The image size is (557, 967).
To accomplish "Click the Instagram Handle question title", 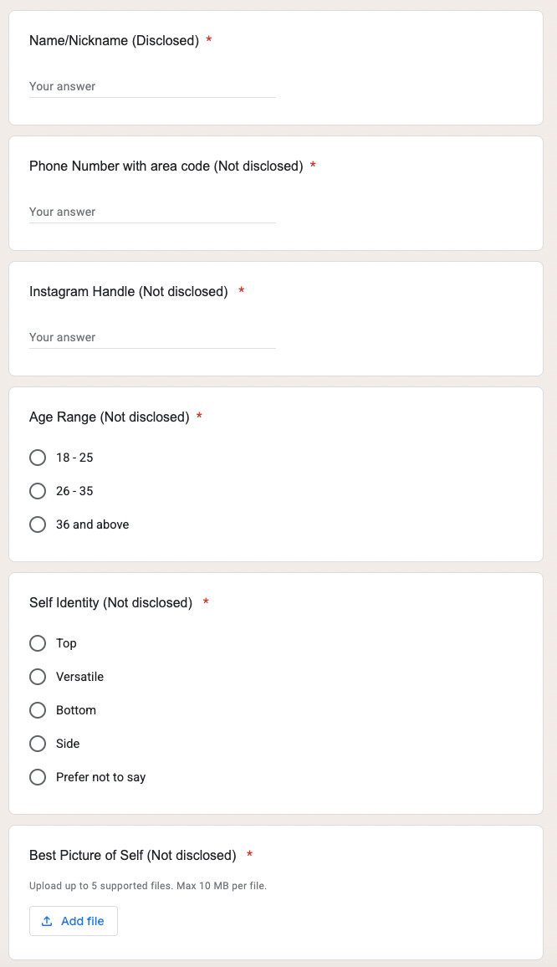I will click(x=128, y=291).
